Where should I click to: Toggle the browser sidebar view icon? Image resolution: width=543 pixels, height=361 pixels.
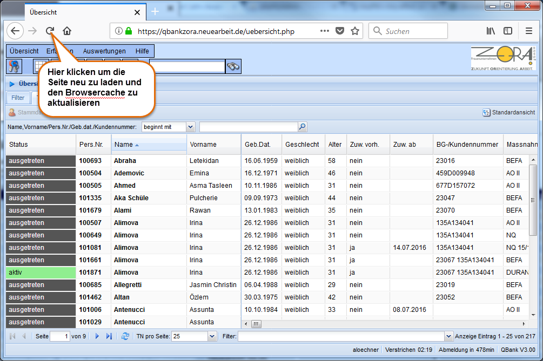click(x=508, y=31)
